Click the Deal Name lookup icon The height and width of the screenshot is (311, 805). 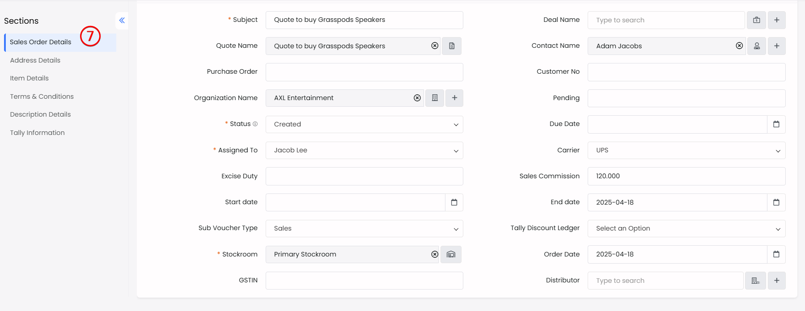click(x=756, y=20)
